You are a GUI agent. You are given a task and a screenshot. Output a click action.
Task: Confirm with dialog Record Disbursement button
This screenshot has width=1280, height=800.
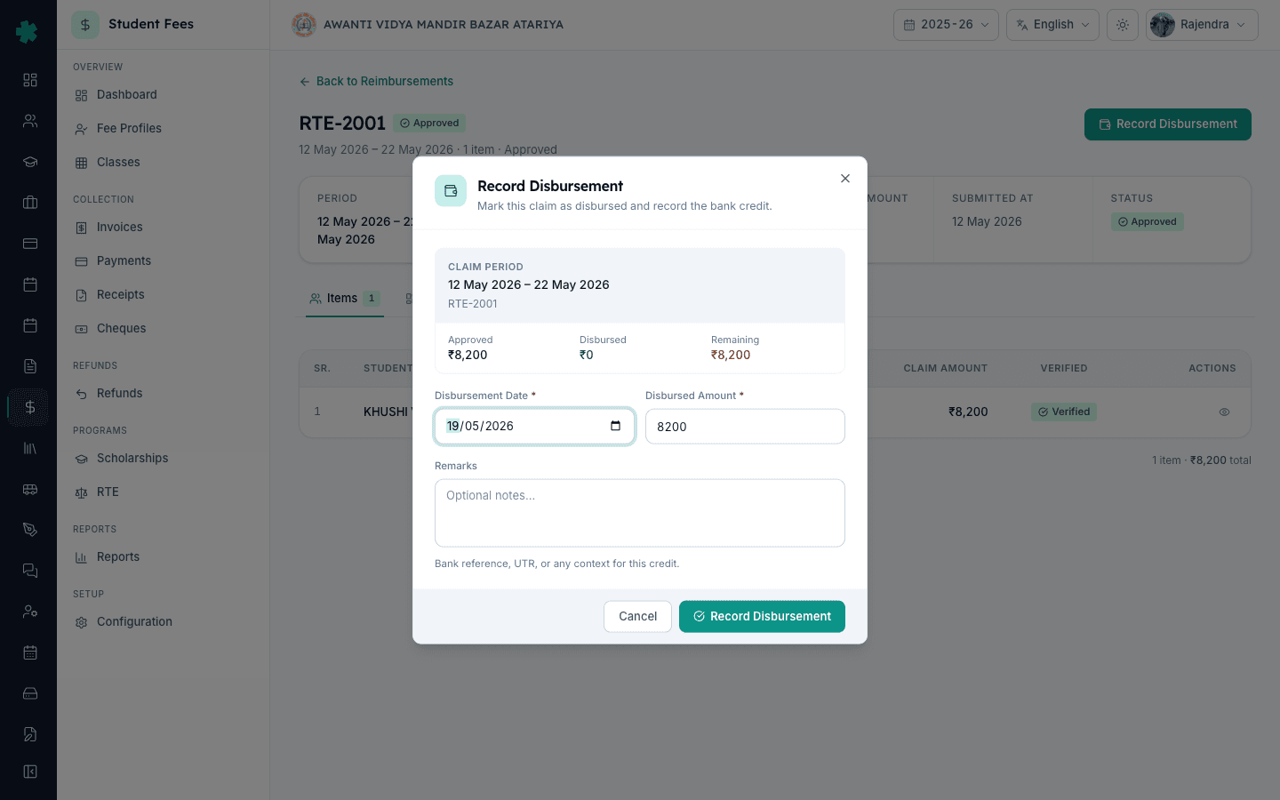(762, 616)
